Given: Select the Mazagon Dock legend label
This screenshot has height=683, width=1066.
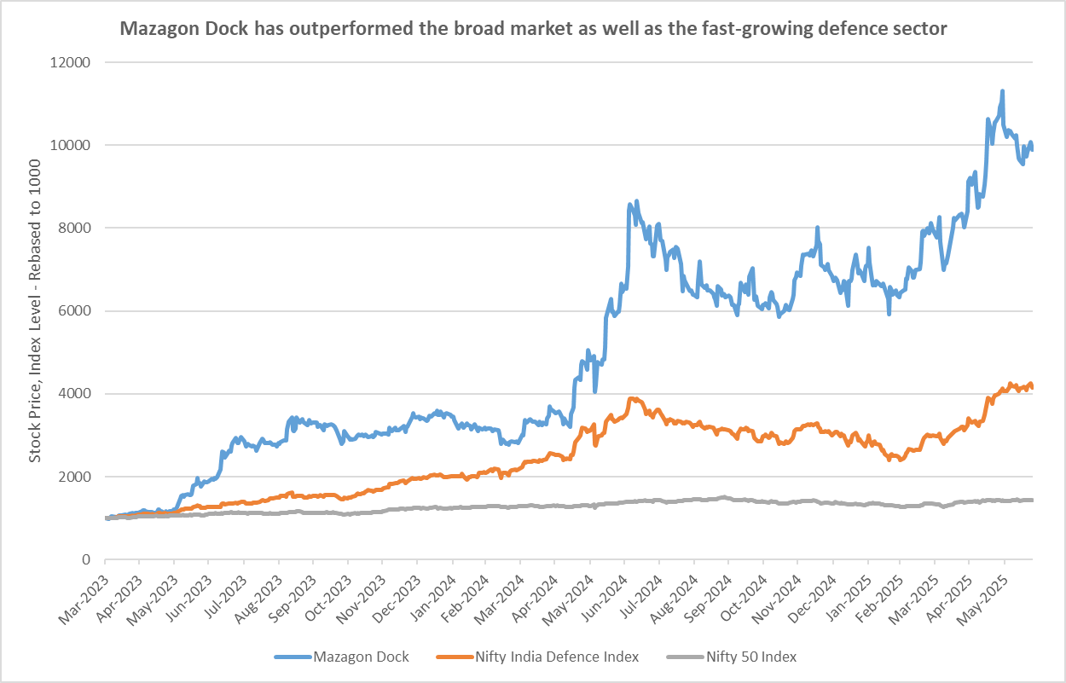Looking at the screenshot, I should point(361,657).
